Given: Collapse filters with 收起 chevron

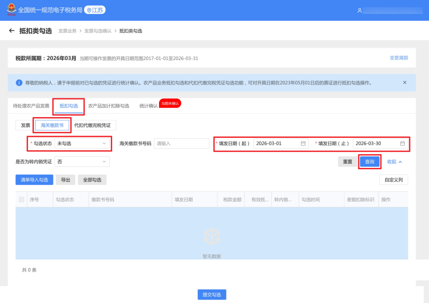Looking at the screenshot, I should click(394, 162).
